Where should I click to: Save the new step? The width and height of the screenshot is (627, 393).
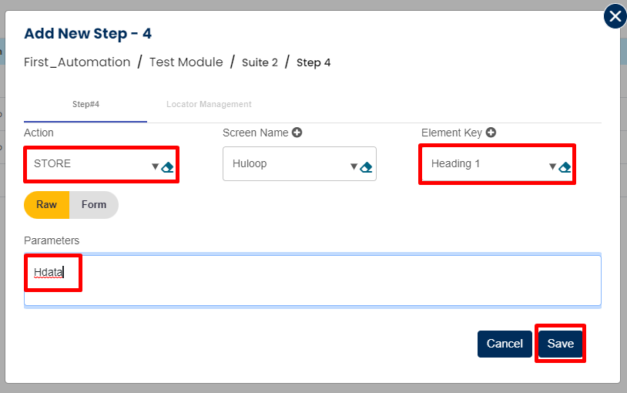point(560,344)
